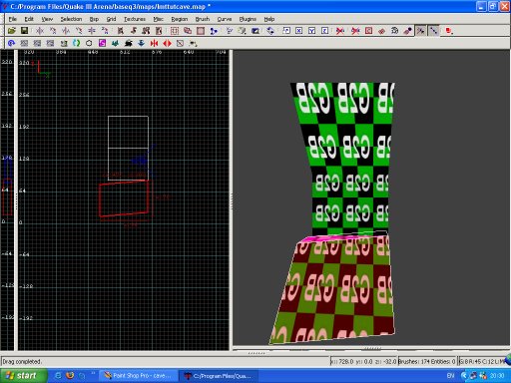Toggle the Y axis scale lock
This screenshot has height=383, width=511.
[312, 31]
